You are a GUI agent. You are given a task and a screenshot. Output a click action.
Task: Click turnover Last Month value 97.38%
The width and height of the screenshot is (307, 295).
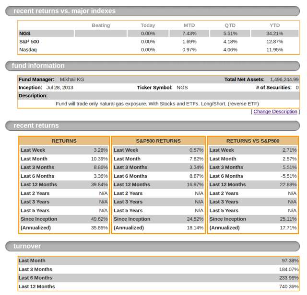click(x=290, y=261)
